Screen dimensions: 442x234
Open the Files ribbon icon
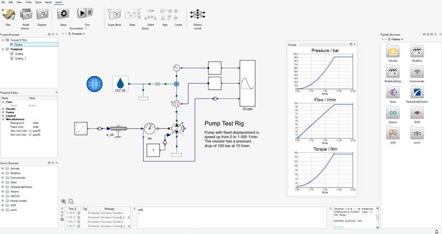pyautogui.click(x=8, y=14)
